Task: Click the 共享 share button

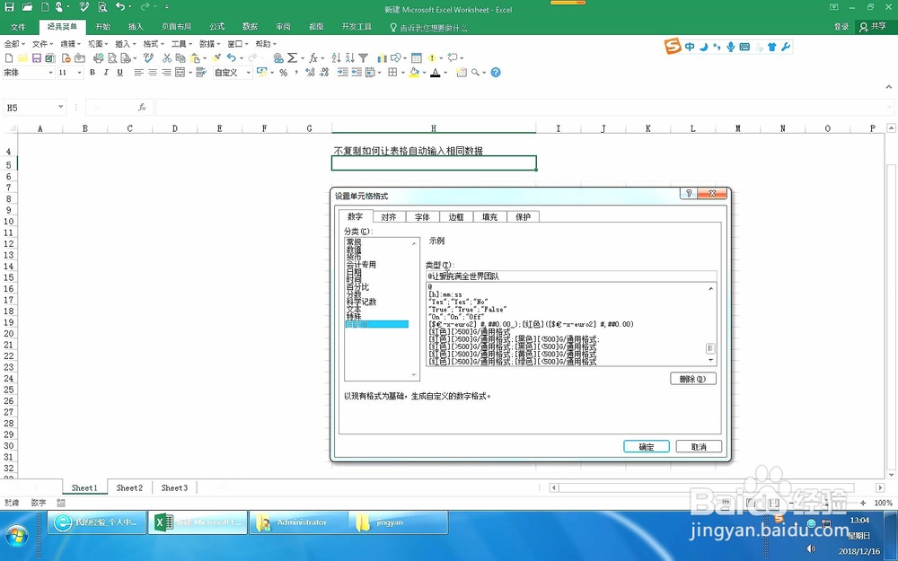Action: [874, 26]
